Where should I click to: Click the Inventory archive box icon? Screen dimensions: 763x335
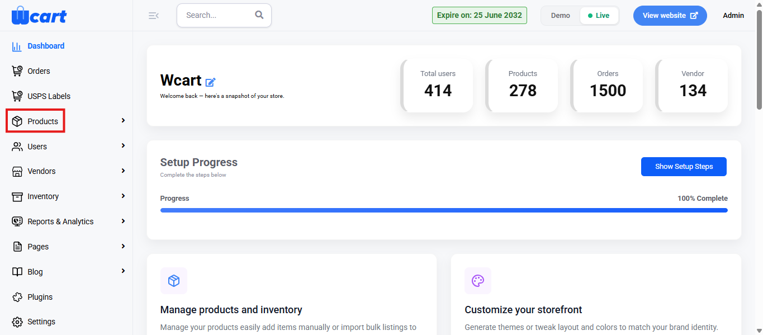point(17,196)
